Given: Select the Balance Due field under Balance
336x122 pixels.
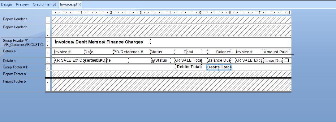Looking at the screenshot, I should coord(219,60).
